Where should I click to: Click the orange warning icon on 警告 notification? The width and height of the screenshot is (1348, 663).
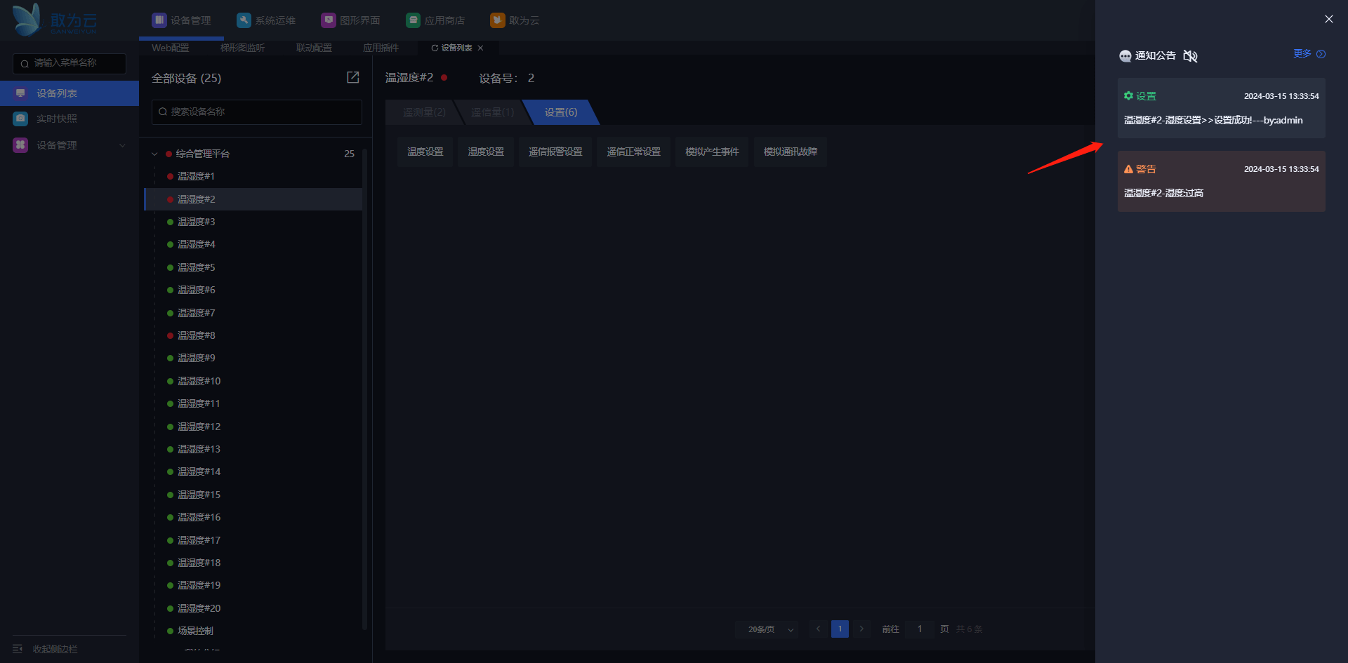(x=1128, y=169)
